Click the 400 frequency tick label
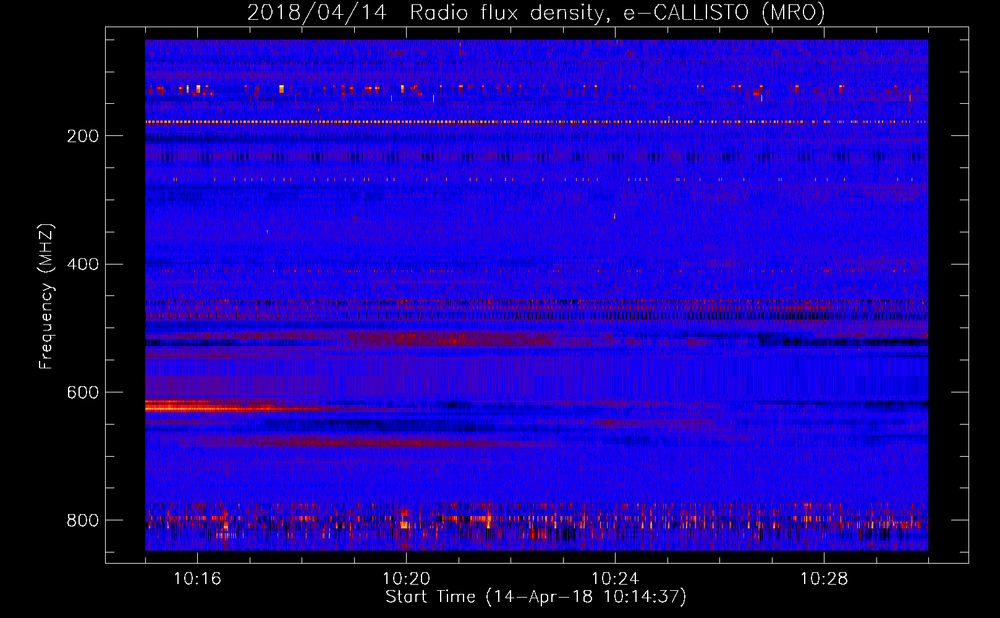Viewport: 1000px width, 618px height. 83,265
